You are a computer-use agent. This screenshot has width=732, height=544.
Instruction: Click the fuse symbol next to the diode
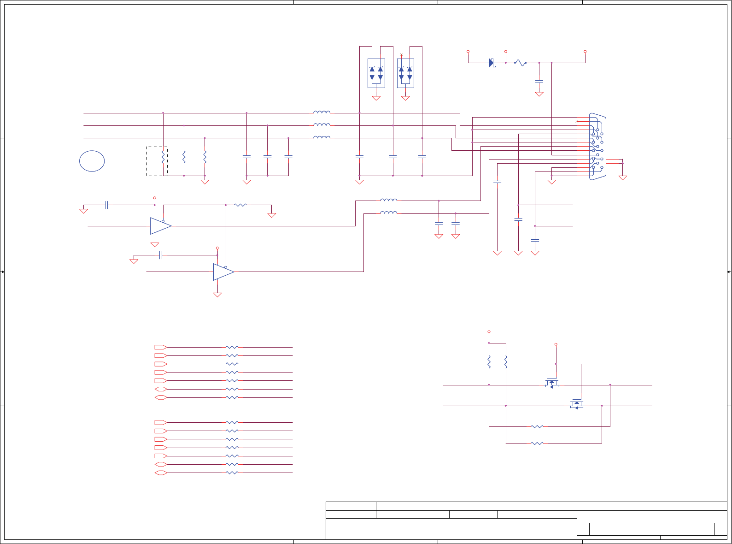click(520, 63)
